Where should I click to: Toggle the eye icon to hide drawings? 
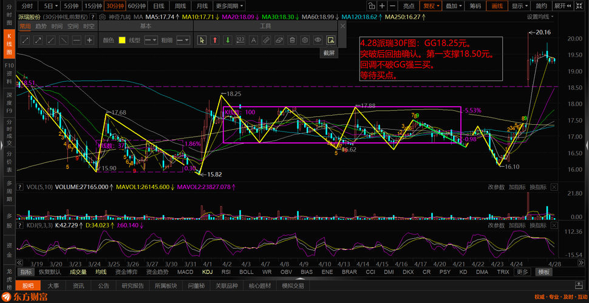(x=317, y=40)
